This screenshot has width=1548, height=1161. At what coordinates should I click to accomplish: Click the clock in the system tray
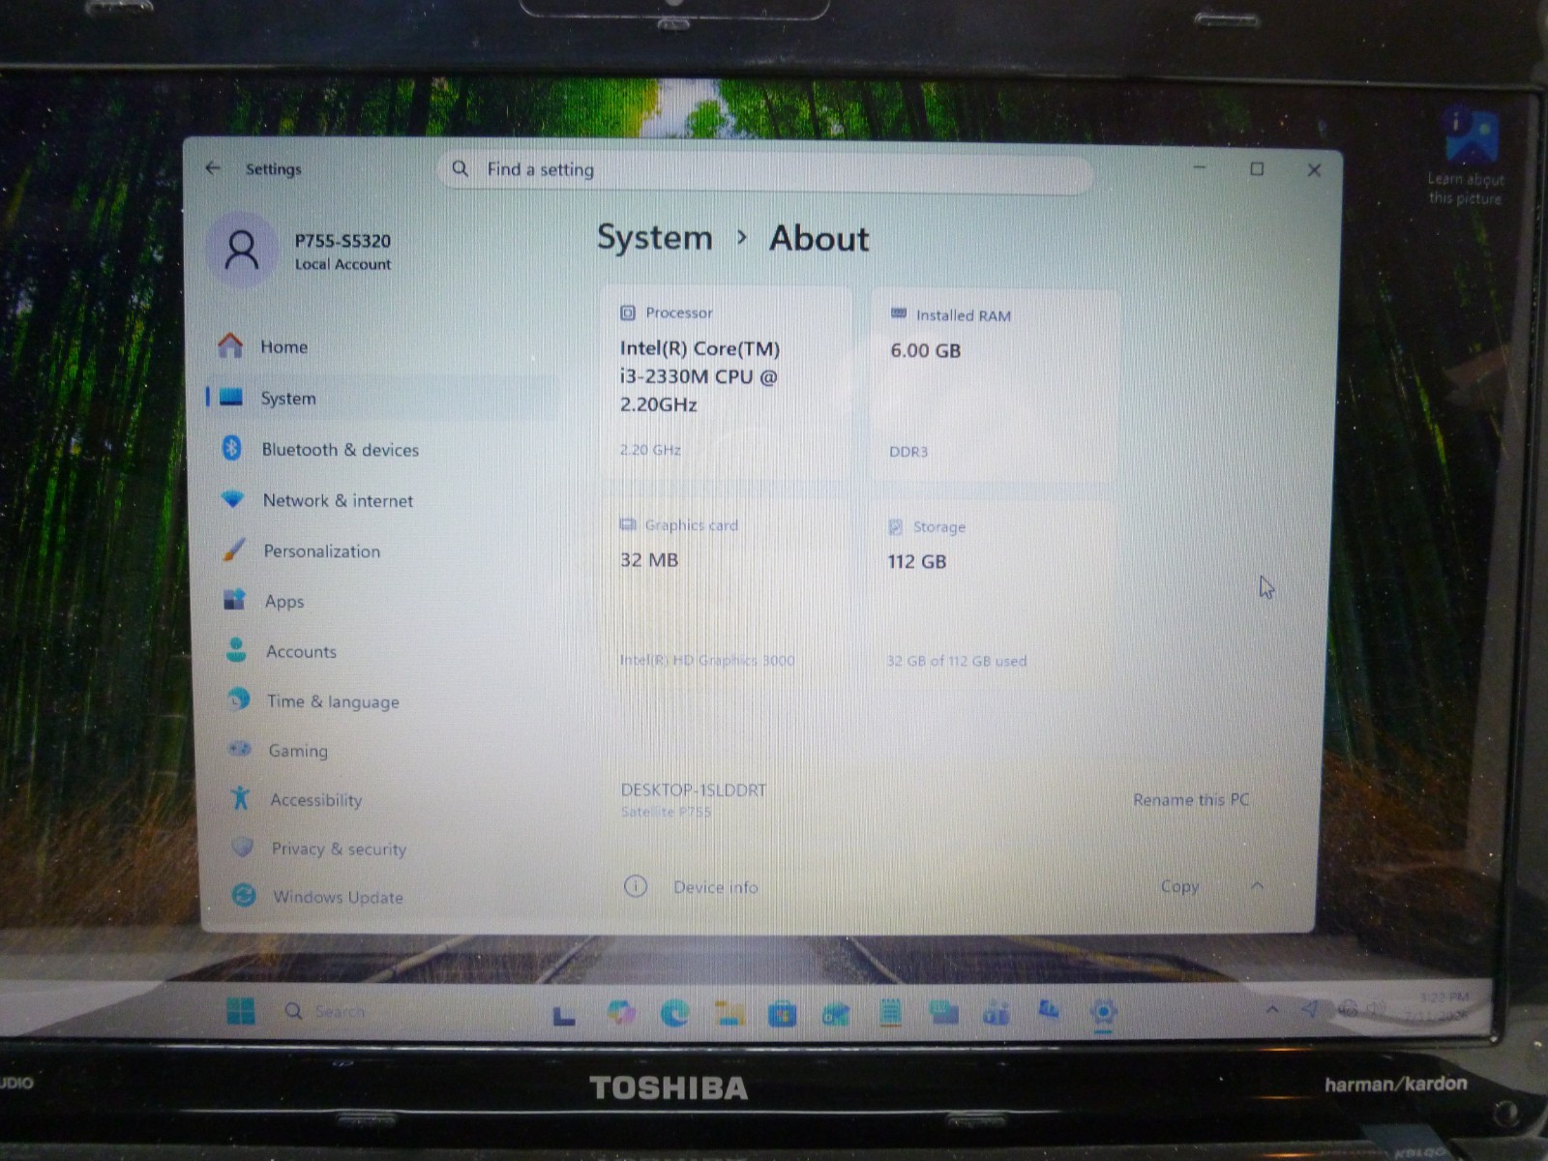coord(1440,1006)
